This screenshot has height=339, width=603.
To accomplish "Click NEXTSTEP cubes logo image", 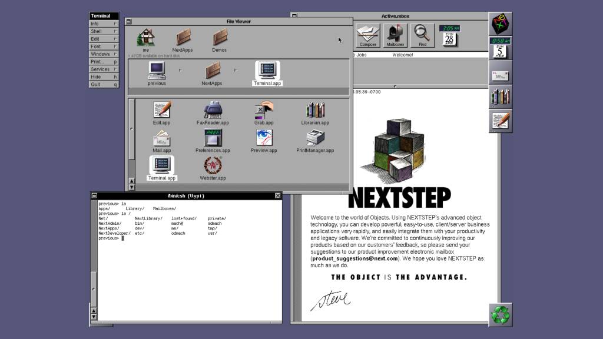I will 393,151.
